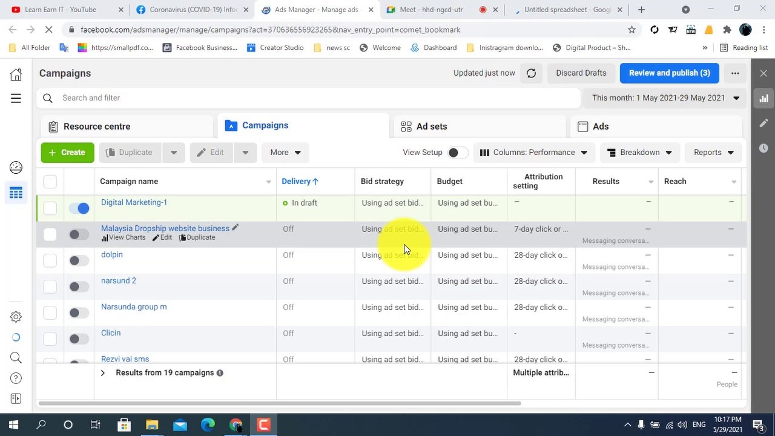Image resolution: width=775 pixels, height=436 pixels.
Task: Open the Columns: Performance dropdown
Action: (x=534, y=153)
